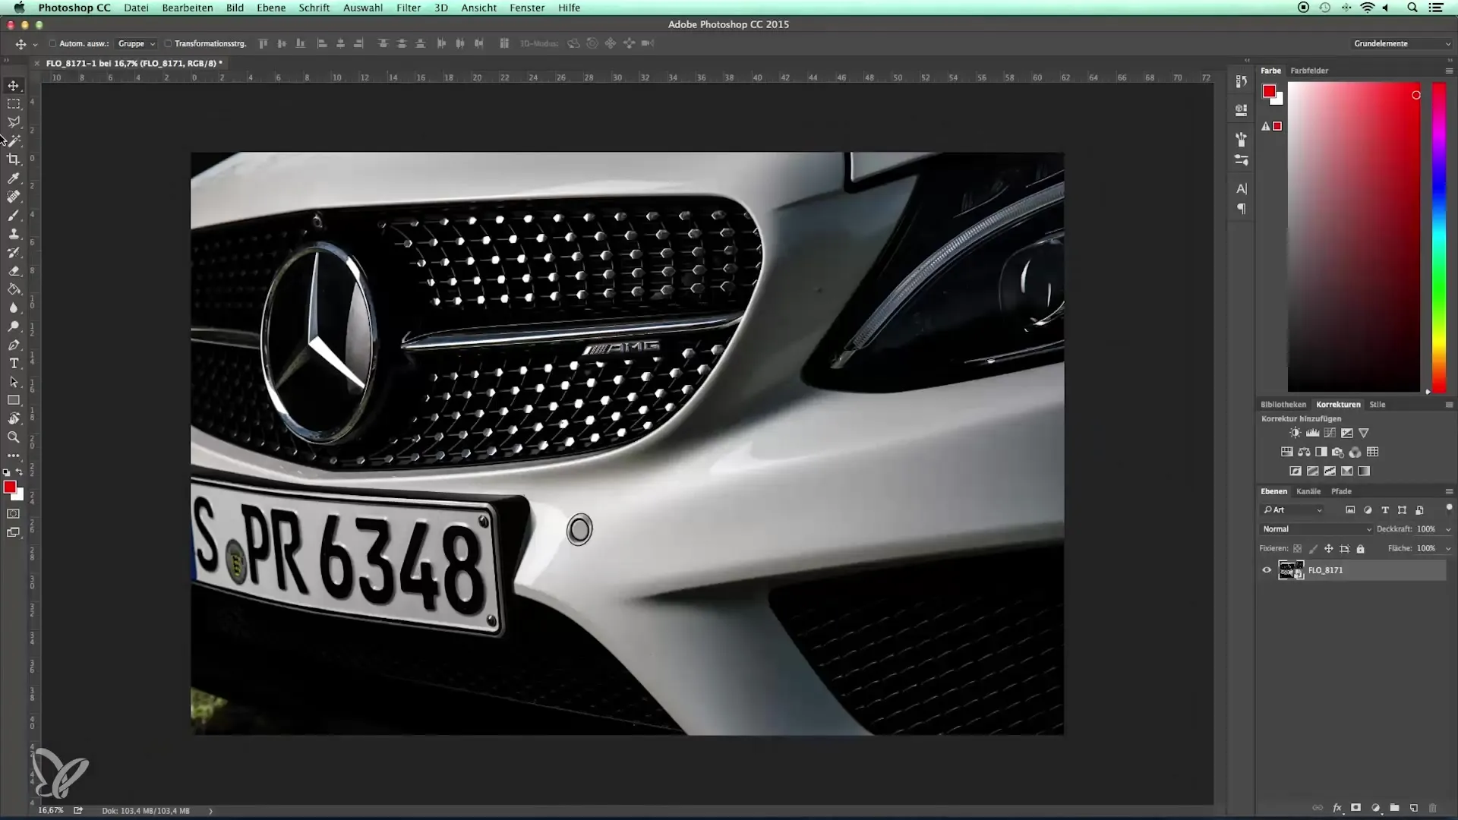This screenshot has width=1458, height=820.
Task: Pick a color in Farbe color field
Action: [1354, 237]
